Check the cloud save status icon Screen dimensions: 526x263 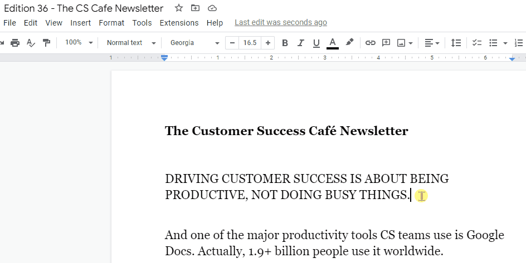click(x=212, y=8)
